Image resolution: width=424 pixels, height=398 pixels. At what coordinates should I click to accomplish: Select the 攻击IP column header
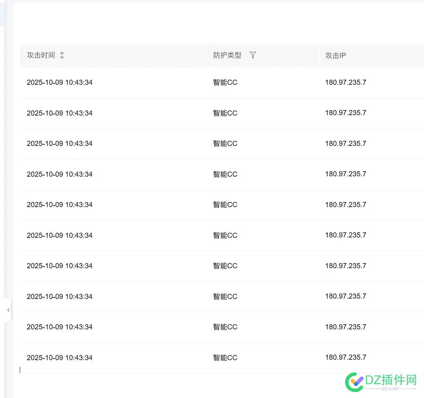tap(335, 56)
